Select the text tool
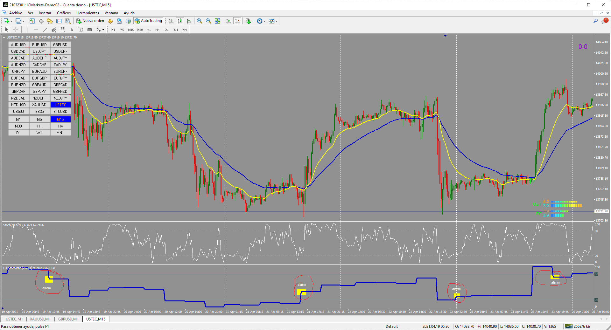 click(x=72, y=30)
